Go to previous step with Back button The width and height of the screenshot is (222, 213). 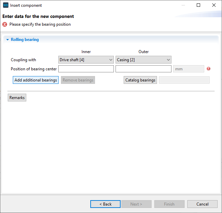[105, 204]
